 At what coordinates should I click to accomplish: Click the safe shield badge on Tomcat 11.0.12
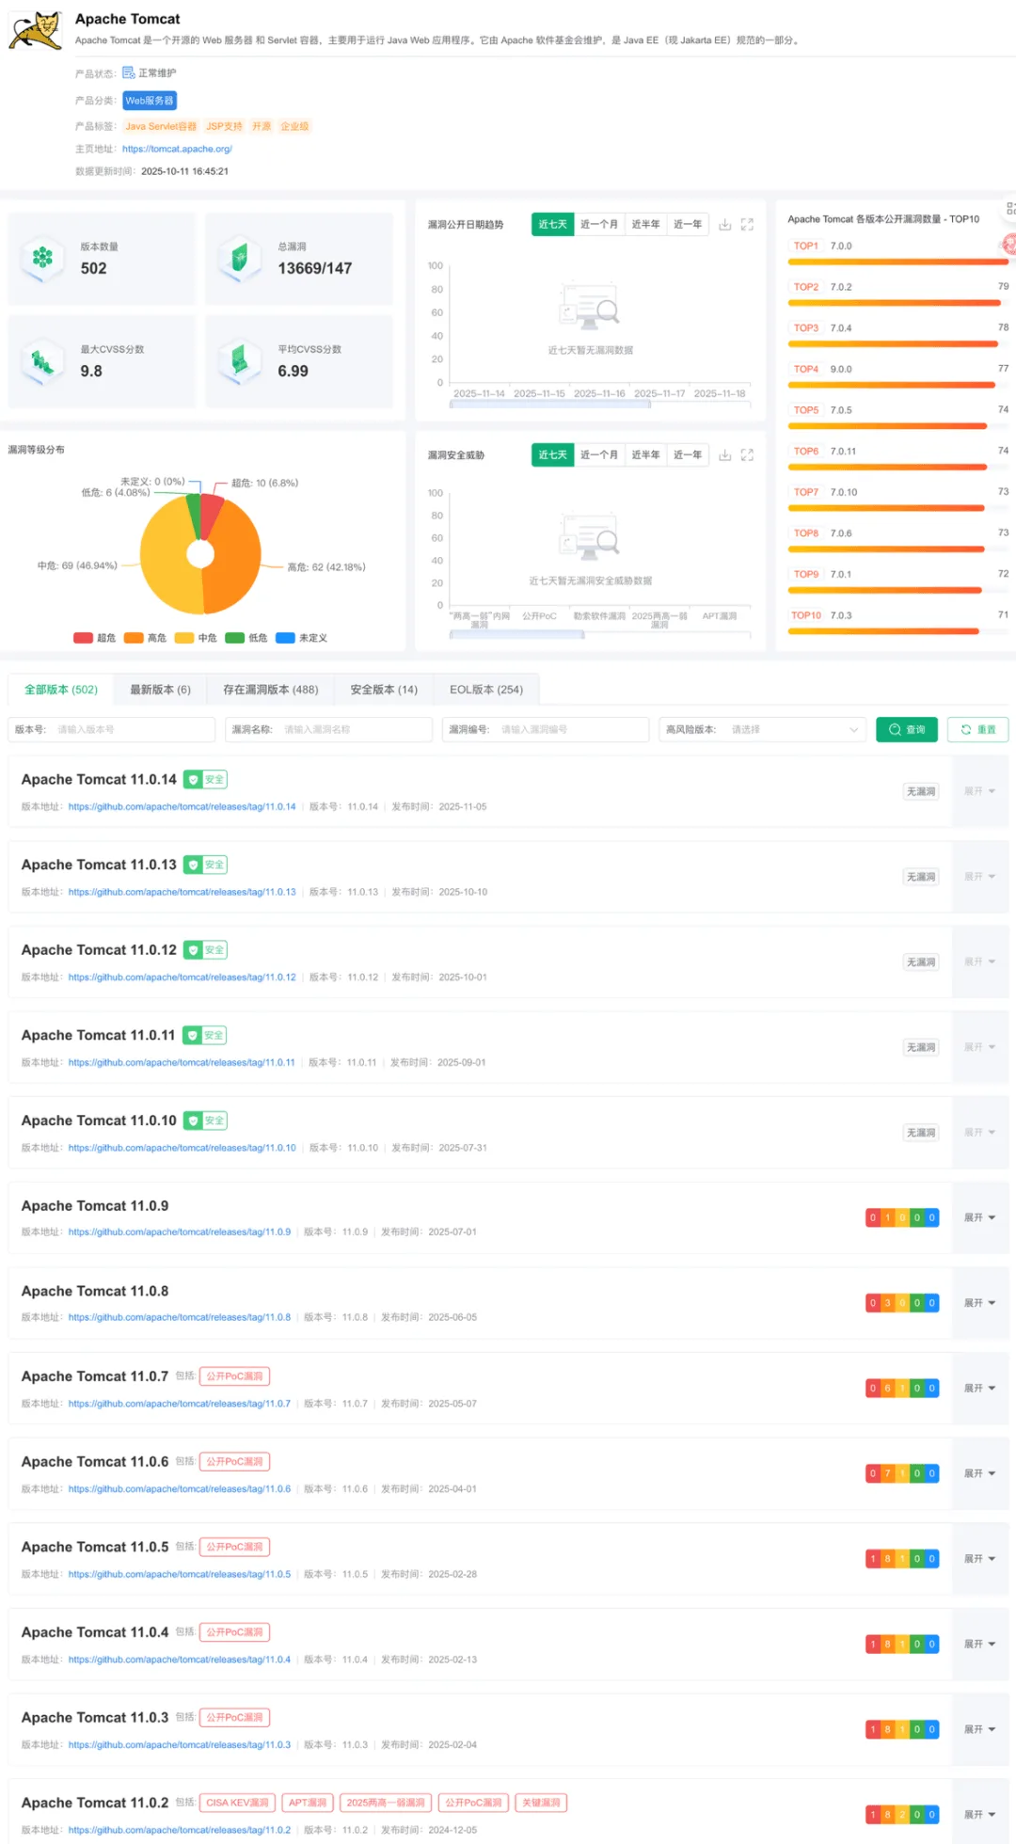tap(205, 950)
